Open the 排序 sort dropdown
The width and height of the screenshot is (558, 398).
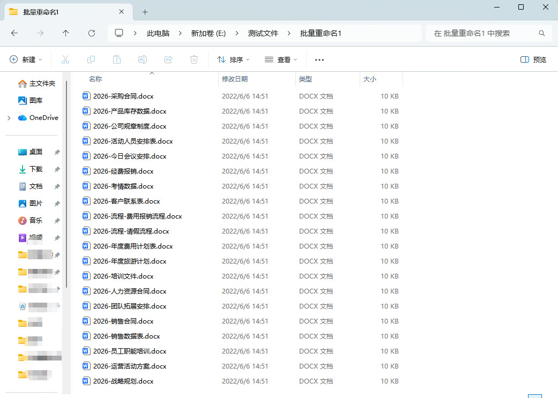pyautogui.click(x=233, y=59)
